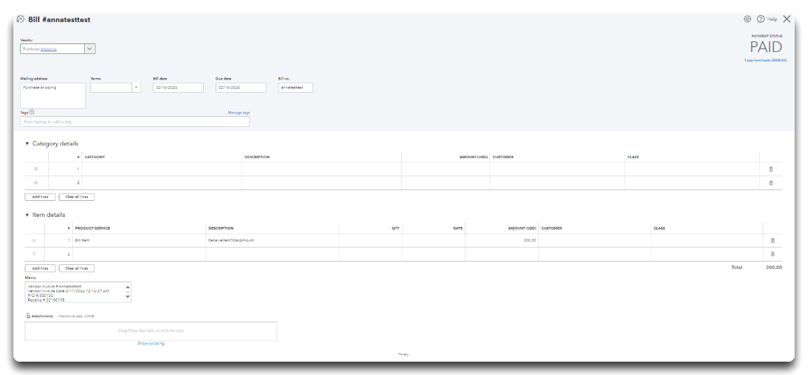Open the Vendor dropdown arrow
The image size is (808, 375).
coord(90,49)
